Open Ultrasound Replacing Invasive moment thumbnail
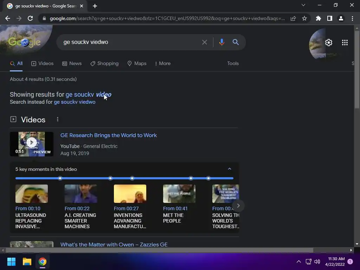 pyautogui.click(x=32, y=194)
